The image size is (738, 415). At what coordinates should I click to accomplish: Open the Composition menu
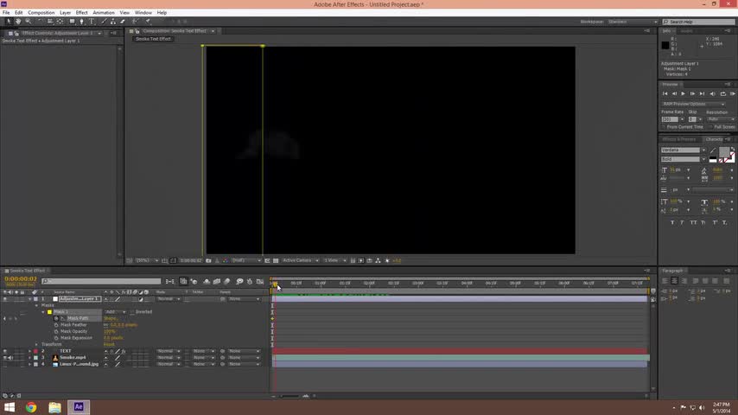click(41, 13)
